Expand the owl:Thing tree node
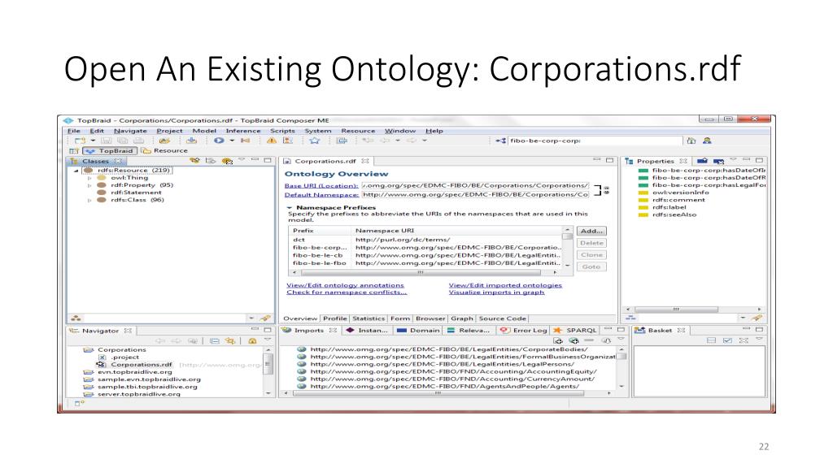The height and width of the screenshot is (468, 833). (89, 178)
